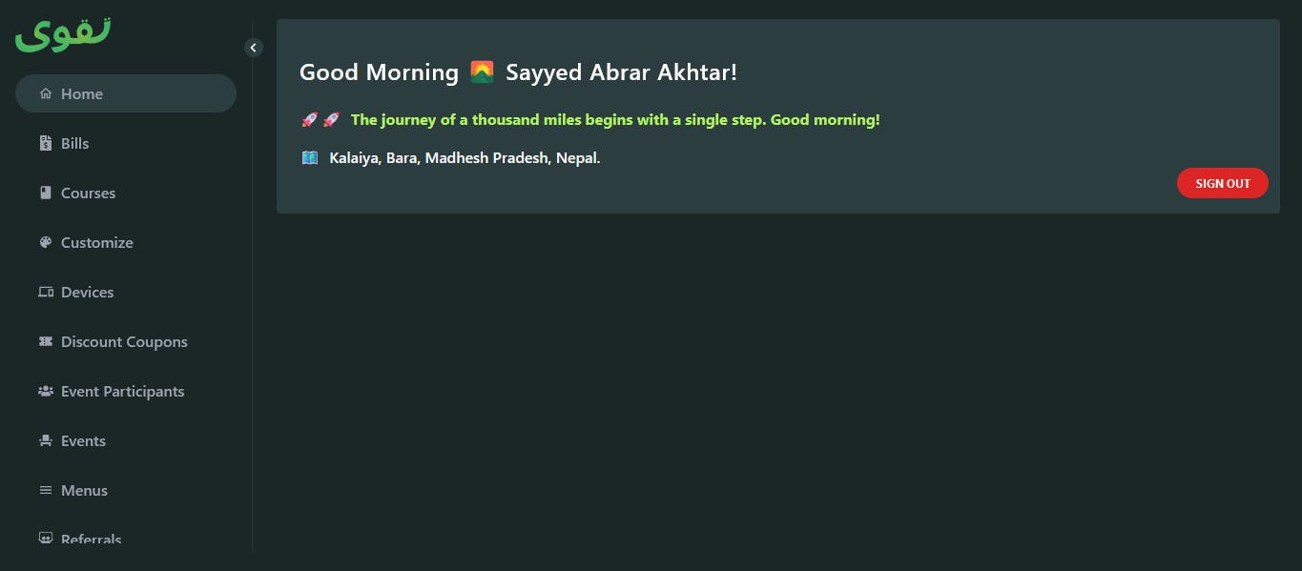Open the Bills menu item
Viewport: 1302px width, 571px height.
[74, 143]
